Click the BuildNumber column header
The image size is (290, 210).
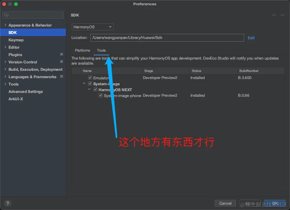coord(261,71)
